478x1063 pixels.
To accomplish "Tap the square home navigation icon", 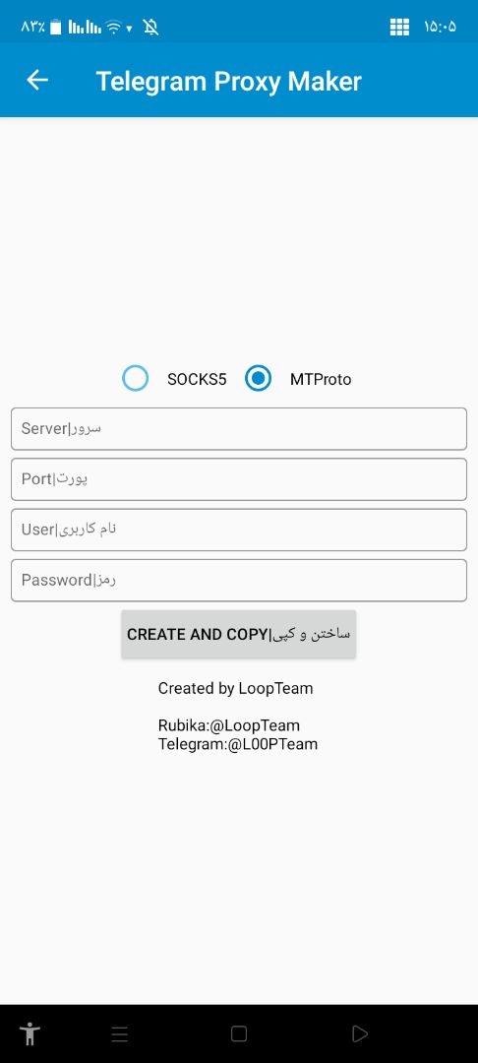I will pos(238,1033).
